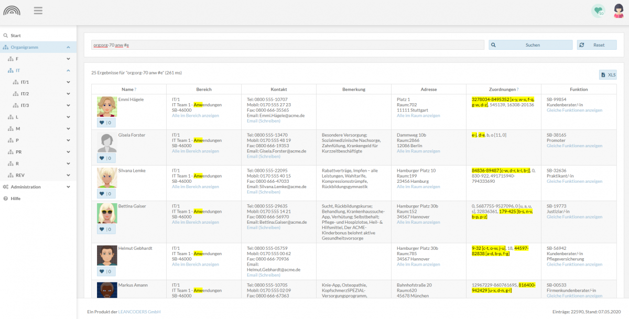Click the green heart counter badge

pyautogui.click(x=598, y=10)
